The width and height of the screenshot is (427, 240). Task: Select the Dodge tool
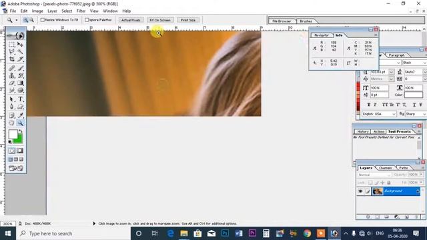20,90
